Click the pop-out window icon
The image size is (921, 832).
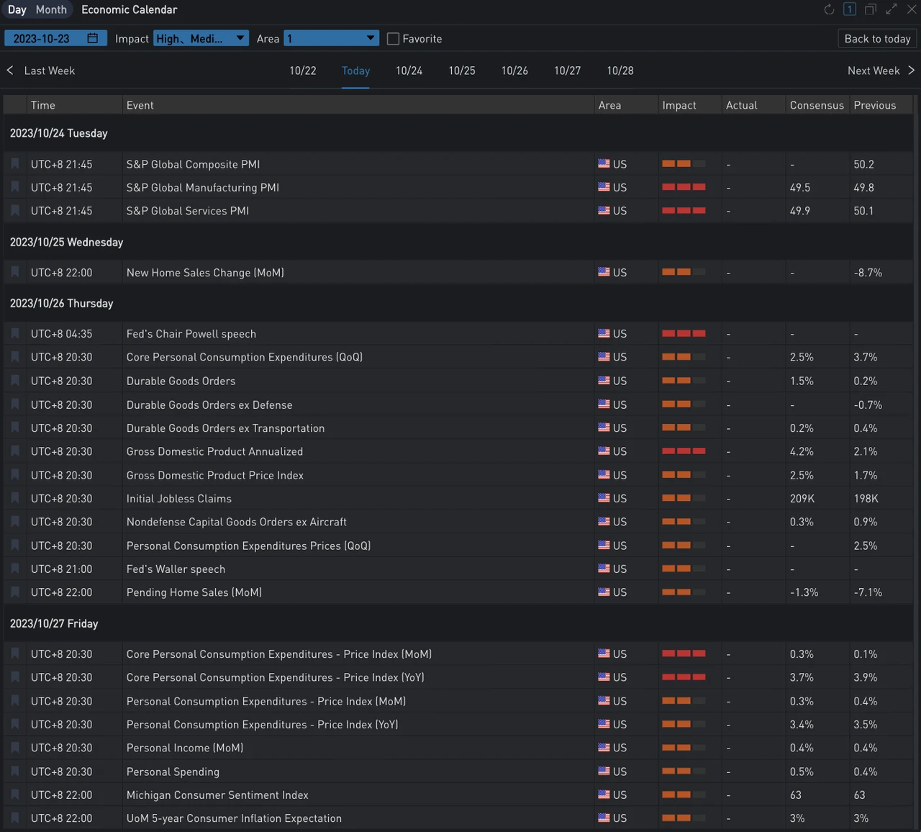coord(871,9)
